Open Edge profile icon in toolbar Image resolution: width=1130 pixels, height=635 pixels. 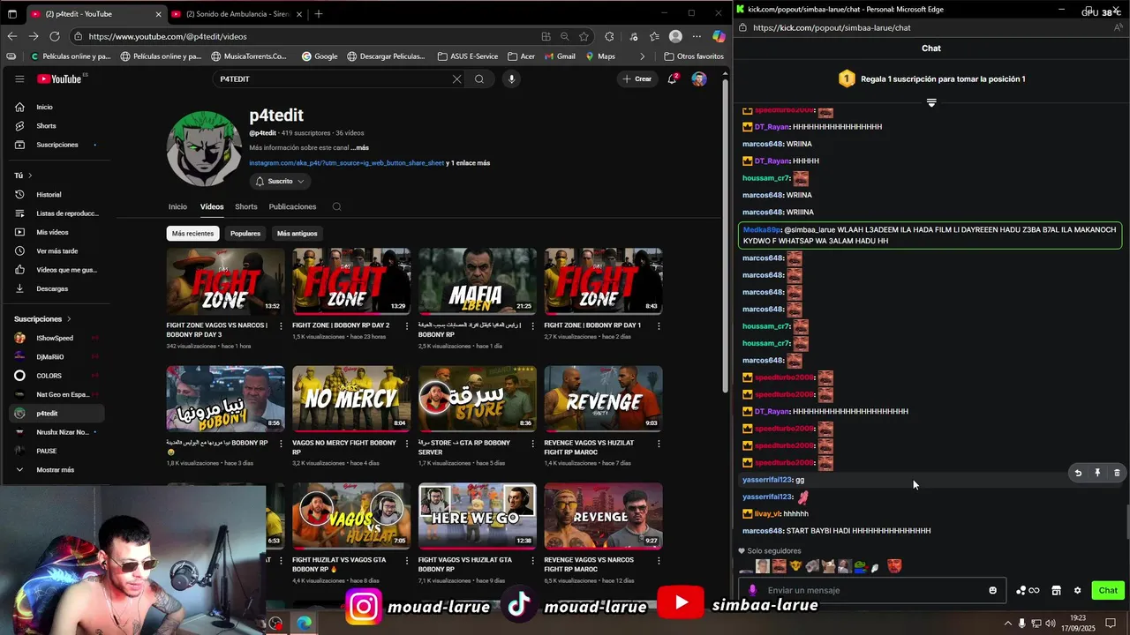click(675, 36)
